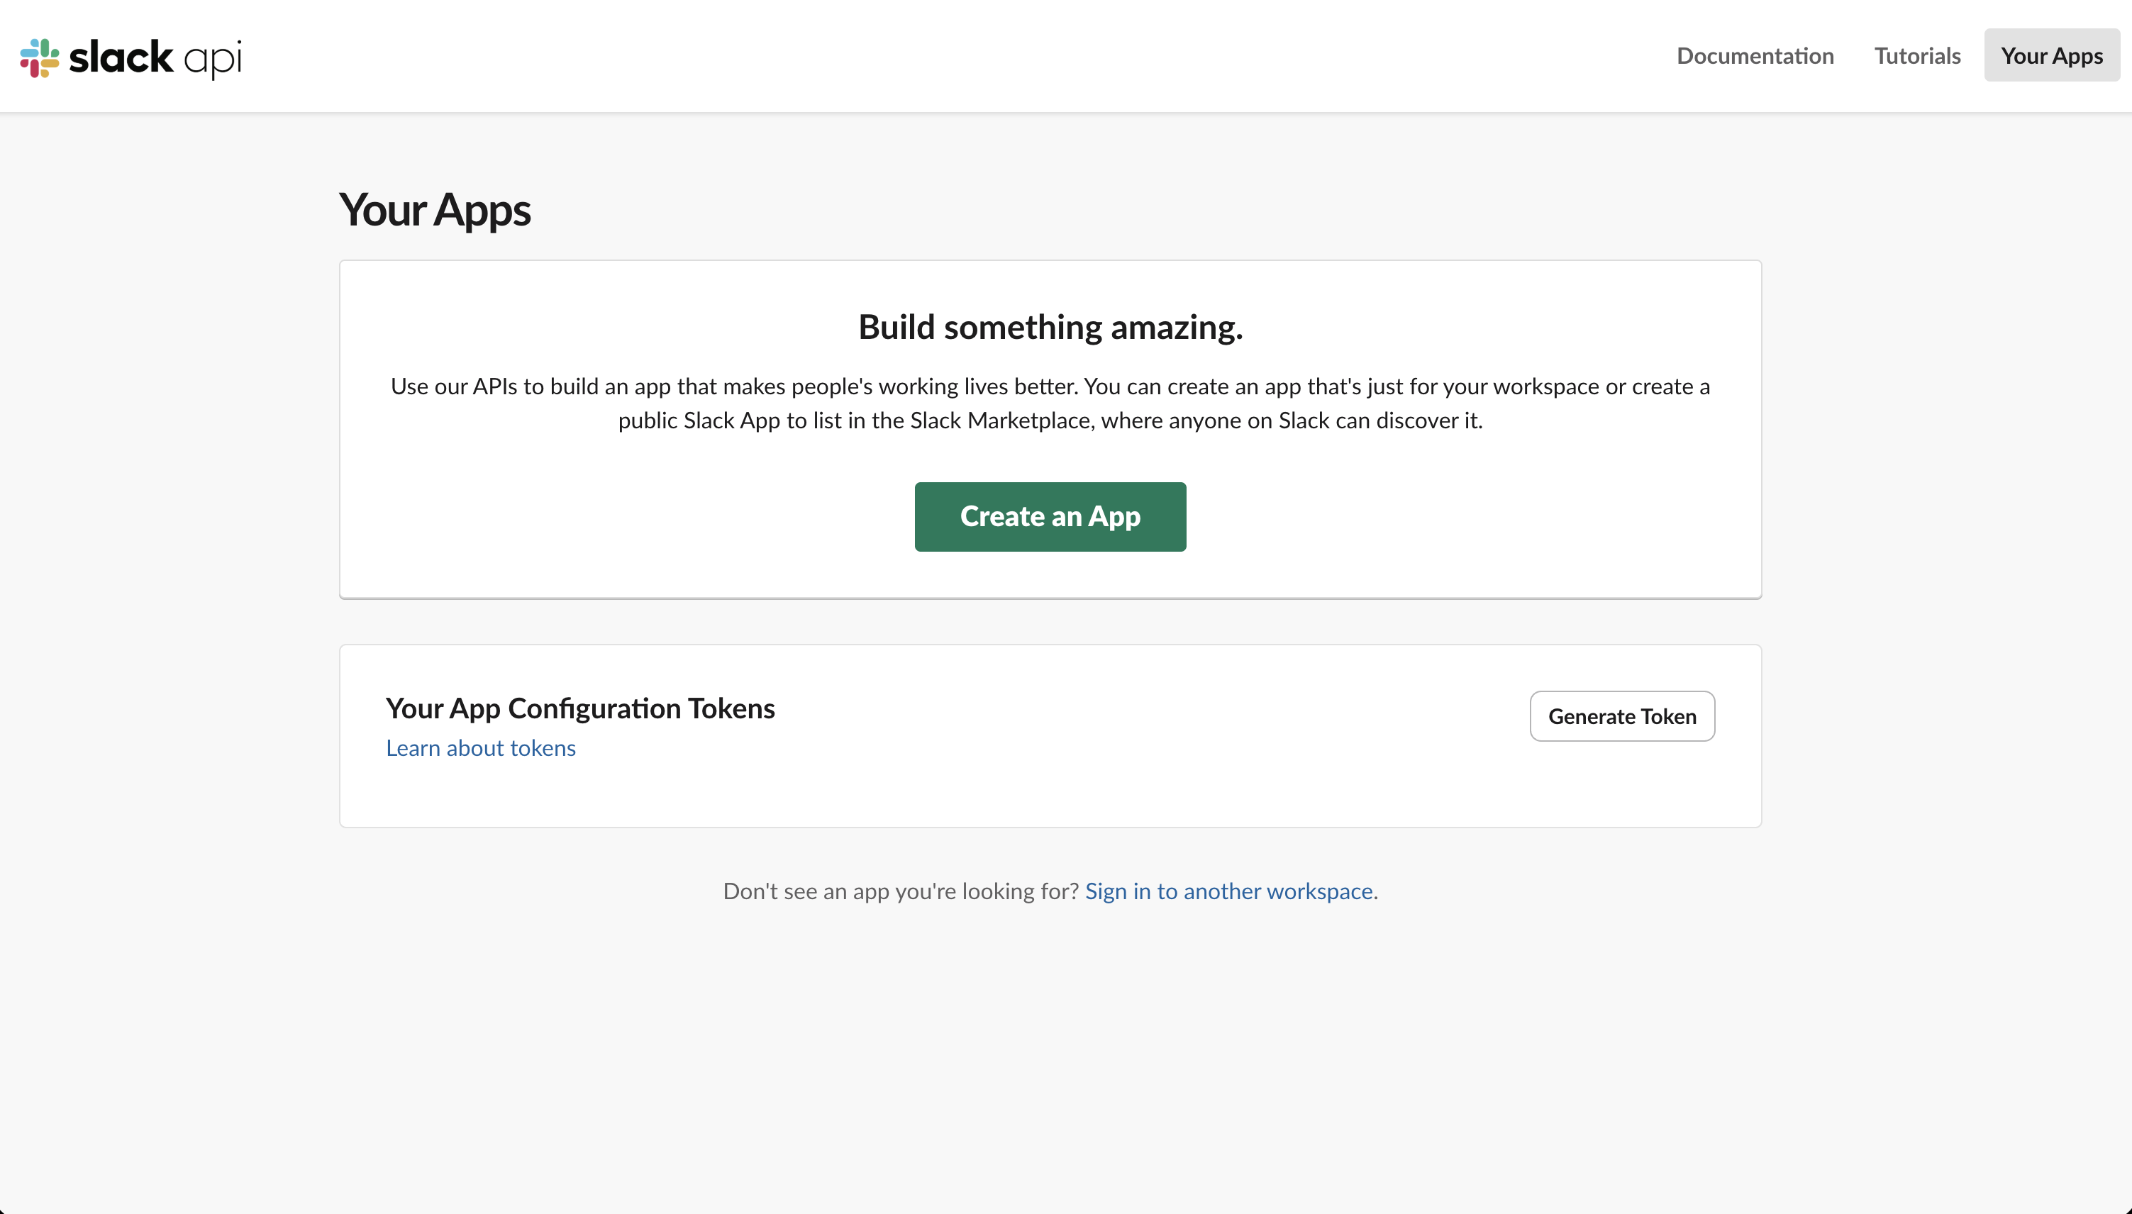Switch workspaces using the sign-in link
Image resolution: width=2132 pixels, height=1214 pixels.
(x=1230, y=891)
